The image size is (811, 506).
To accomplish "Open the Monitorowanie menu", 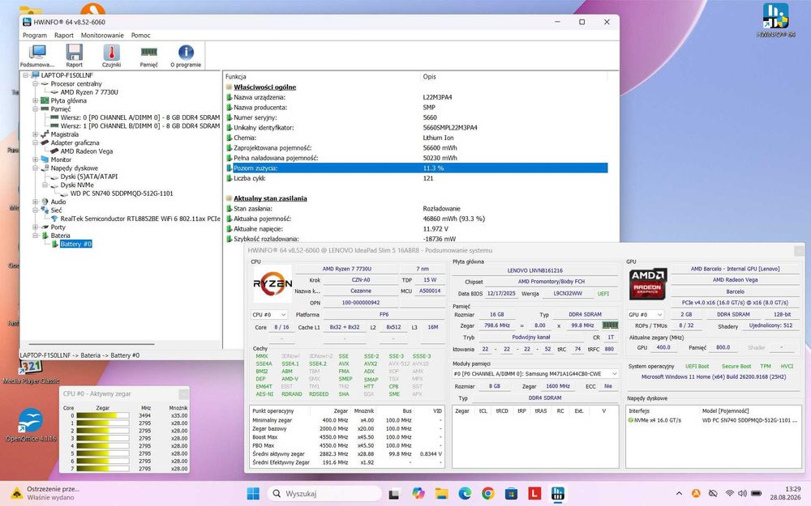I will (102, 35).
